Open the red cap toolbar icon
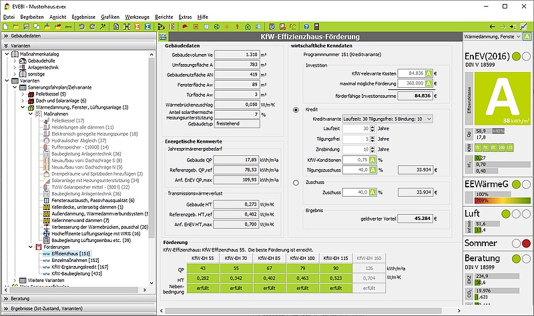The height and width of the screenshot is (316, 534). [185, 27]
